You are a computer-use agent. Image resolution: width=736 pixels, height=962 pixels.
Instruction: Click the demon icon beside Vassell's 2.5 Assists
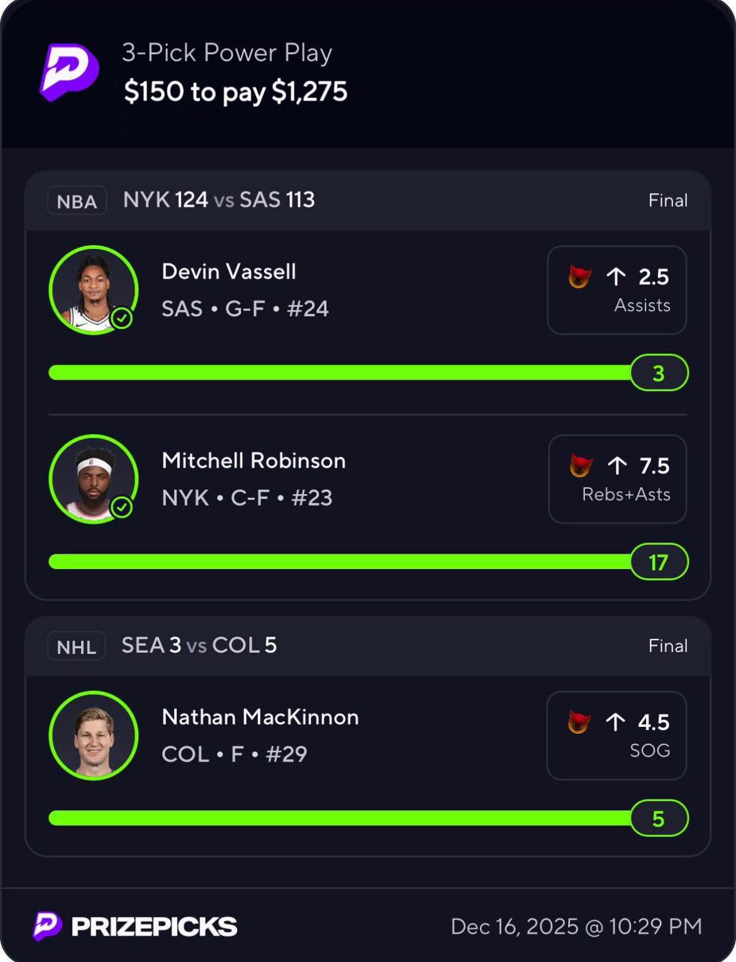(579, 277)
